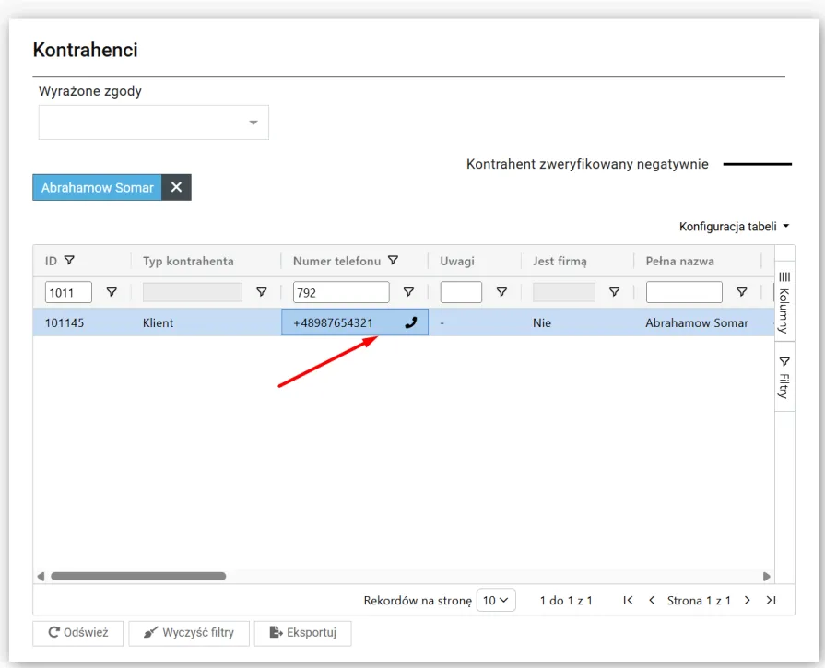Click the filter funnel beside the 792 input
This screenshot has width=825, height=668.
pos(408,292)
